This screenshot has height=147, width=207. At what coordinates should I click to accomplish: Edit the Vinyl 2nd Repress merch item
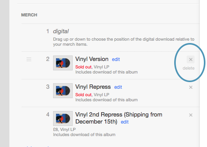pyautogui.click(x=125, y=122)
